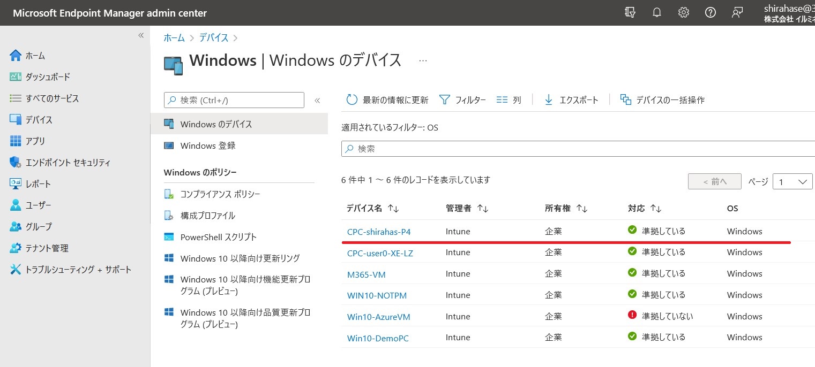Click the Microsoft Endpoint Manager admin center title
Viewport: 815px width, 367px height.
pyautogui.click(x=110, y=13)
